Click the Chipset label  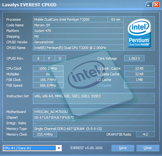click(12, 117)
